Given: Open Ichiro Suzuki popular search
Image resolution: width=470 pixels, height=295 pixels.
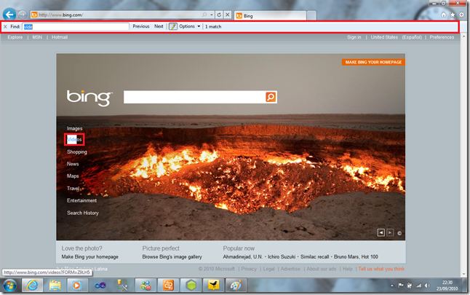Looking at the screenshot, I should [282, 257].
